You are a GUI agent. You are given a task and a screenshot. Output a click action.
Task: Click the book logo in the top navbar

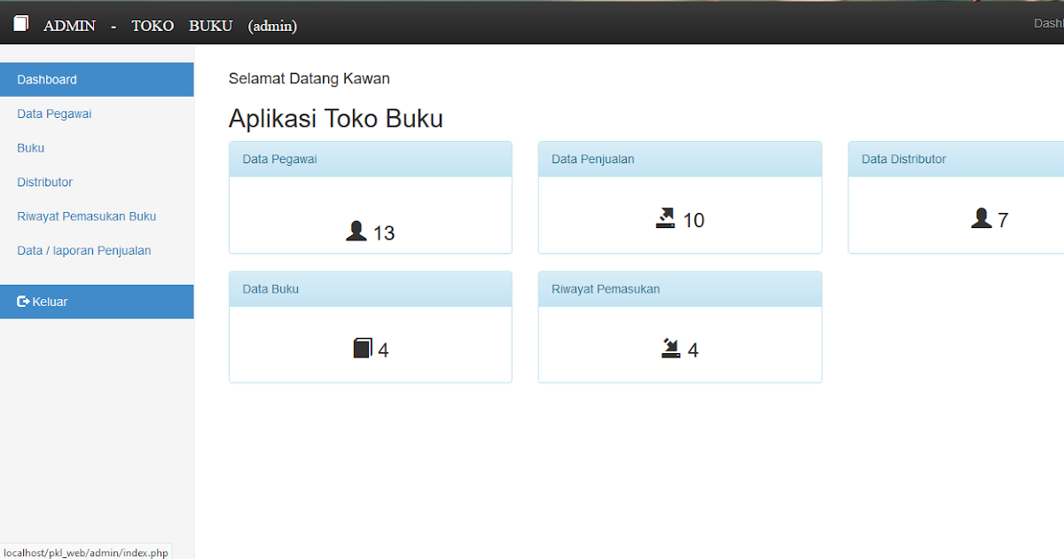(x=20, y=23)
